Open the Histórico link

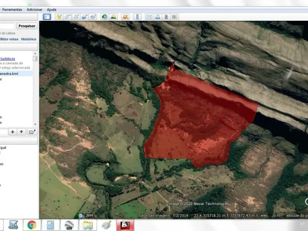28,39
